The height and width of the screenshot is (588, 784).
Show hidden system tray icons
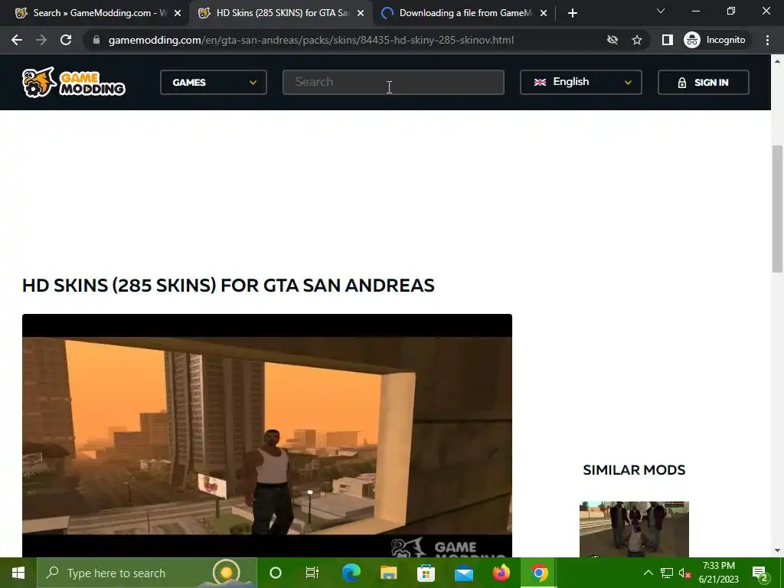point(648,573)
